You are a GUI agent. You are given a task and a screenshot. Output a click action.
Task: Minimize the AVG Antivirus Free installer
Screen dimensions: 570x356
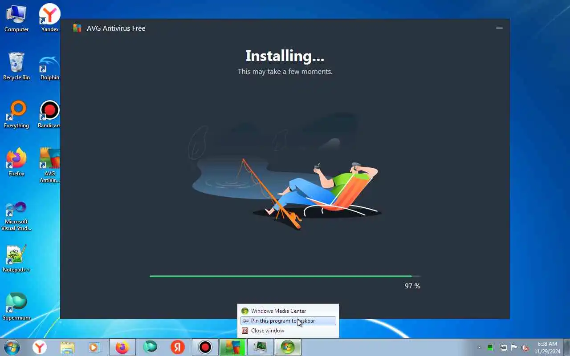coord(499,28)
